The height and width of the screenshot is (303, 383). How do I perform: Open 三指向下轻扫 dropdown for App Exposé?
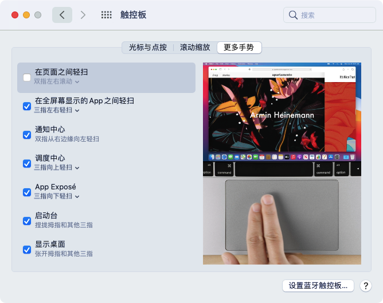pyautogui.click(x=56, y=196)
